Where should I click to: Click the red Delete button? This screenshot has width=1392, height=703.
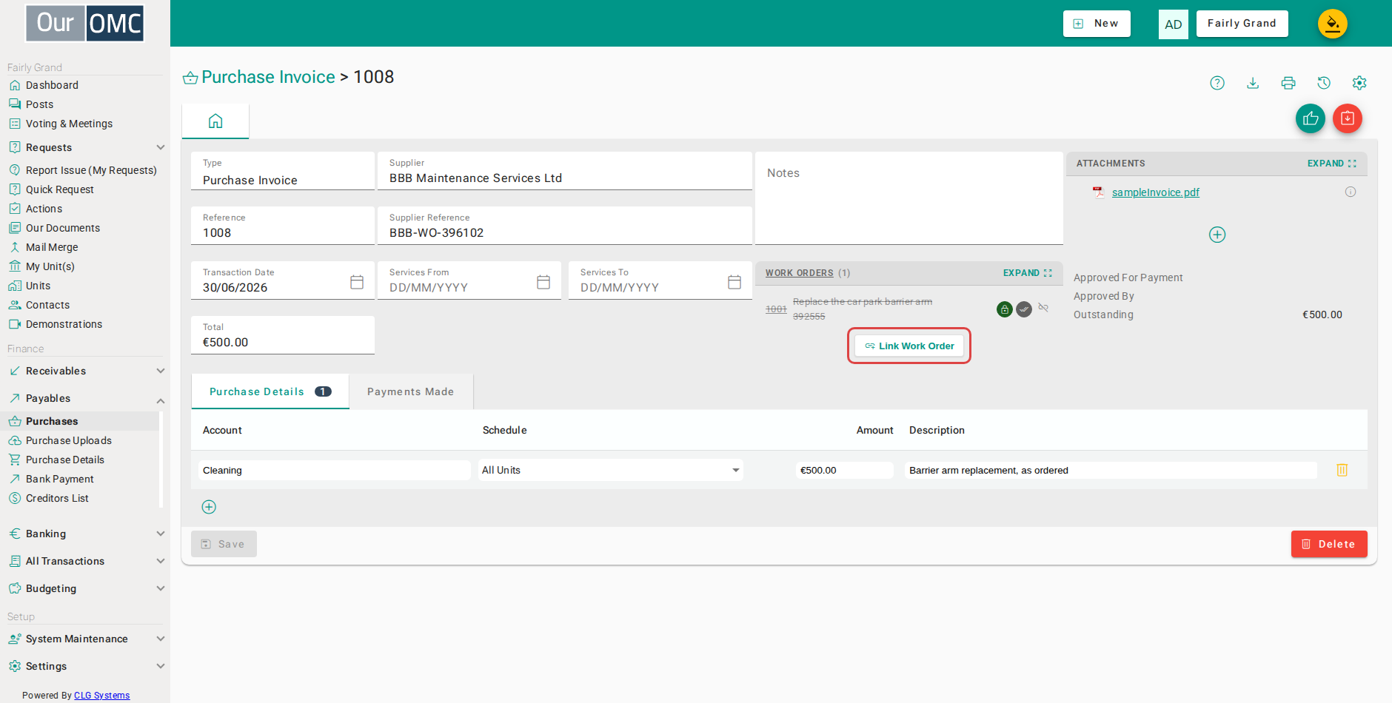[x=1329, y=544]
